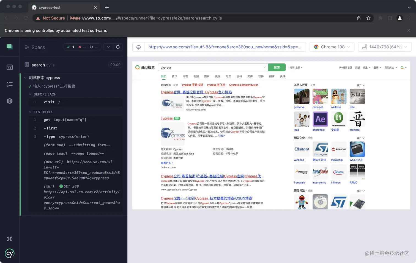Click the 360搜索首页 link
416x263 pixels.
345,68
